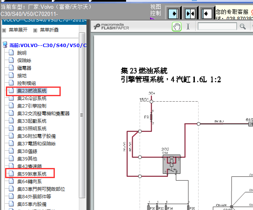
Task: Click the document icon beside 集64轉向系
Action: (x=11, y=181)
